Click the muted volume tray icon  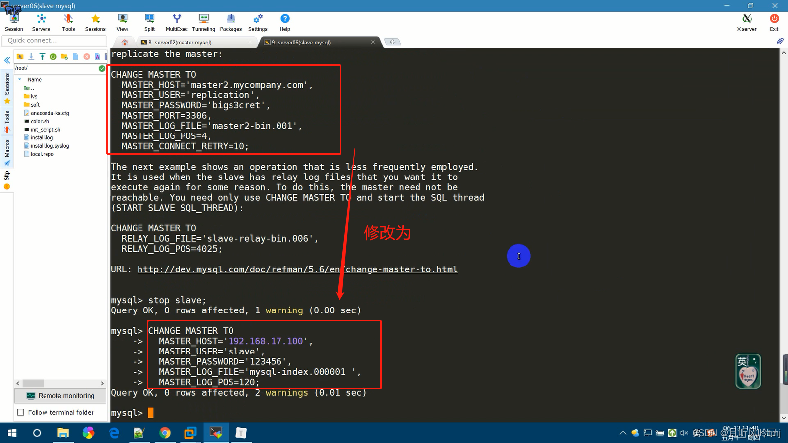(x=684, y=433)
